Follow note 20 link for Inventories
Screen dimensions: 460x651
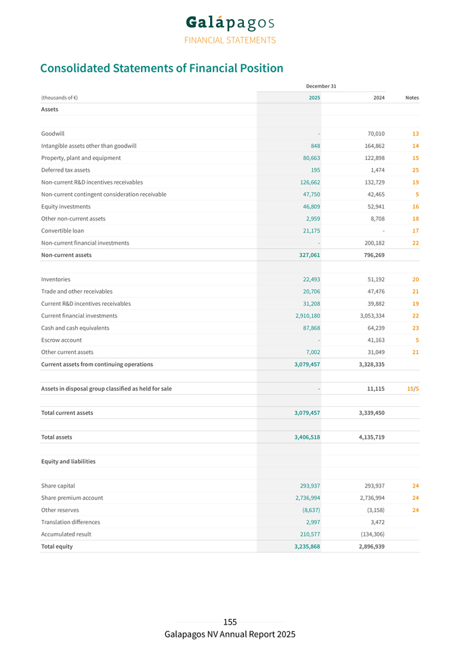(x=415, y=279)
